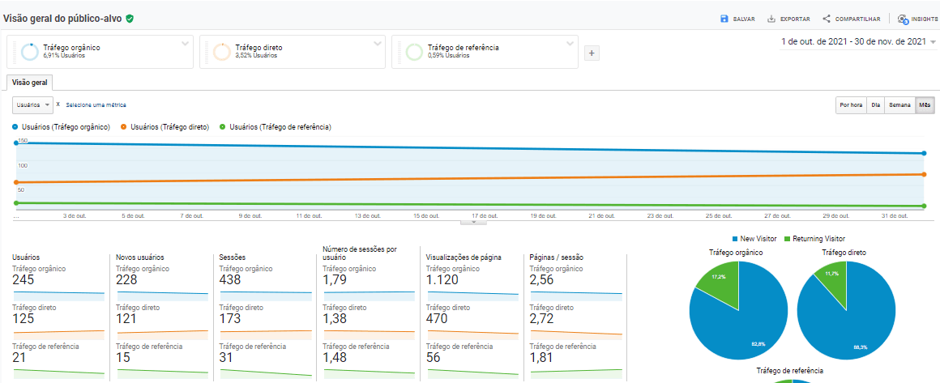Open the Insights panel icon
This screenshot has width=940, height=383.
tap(903, 19)
